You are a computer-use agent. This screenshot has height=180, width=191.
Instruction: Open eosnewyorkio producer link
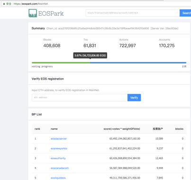(59, 148)
